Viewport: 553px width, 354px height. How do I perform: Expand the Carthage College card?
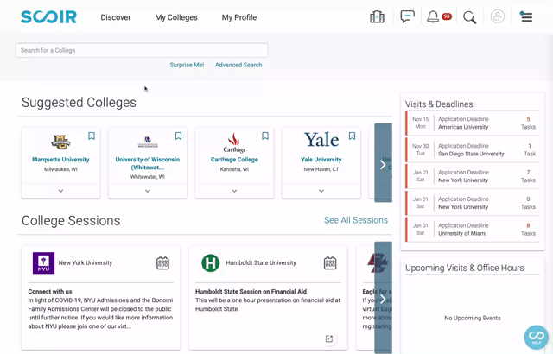point(234,191)
